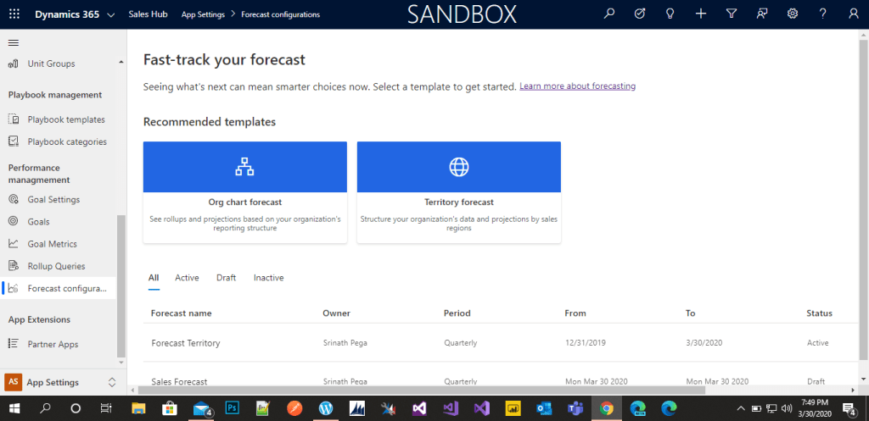
Task: Click the lightbulb assistant icon
Action: (x=670, y=14)
